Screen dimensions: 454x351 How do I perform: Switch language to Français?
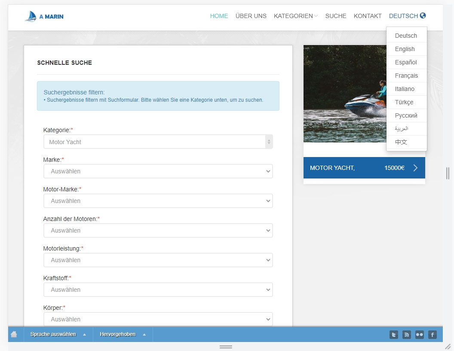click(407, 76)
